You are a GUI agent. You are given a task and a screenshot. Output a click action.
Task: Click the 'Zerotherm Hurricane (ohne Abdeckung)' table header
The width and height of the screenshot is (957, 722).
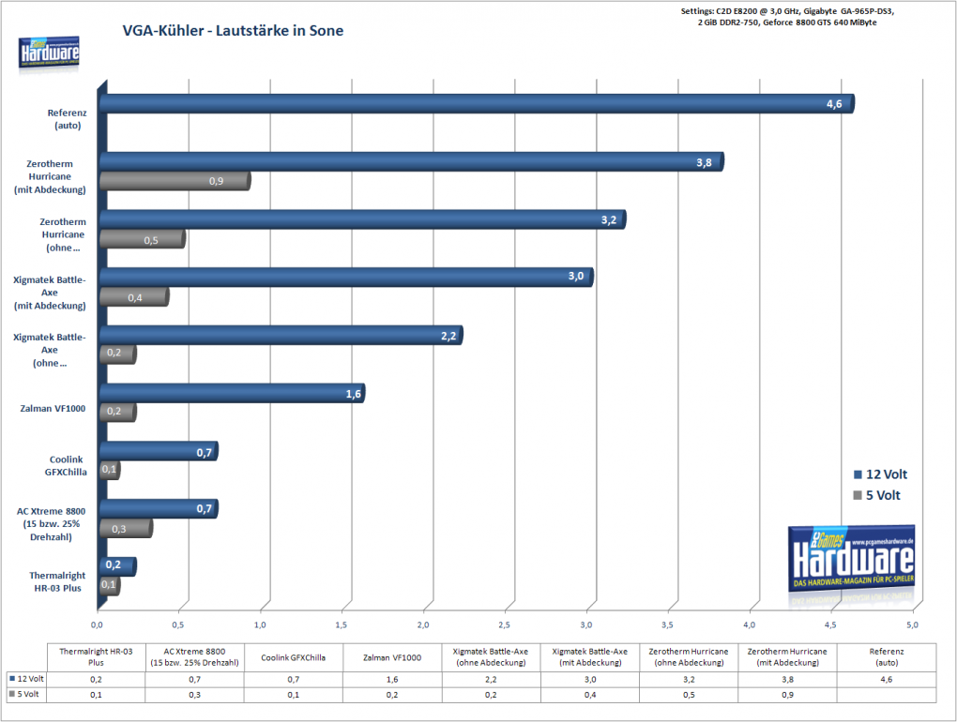pyautogui.click(x=689, y=657)
